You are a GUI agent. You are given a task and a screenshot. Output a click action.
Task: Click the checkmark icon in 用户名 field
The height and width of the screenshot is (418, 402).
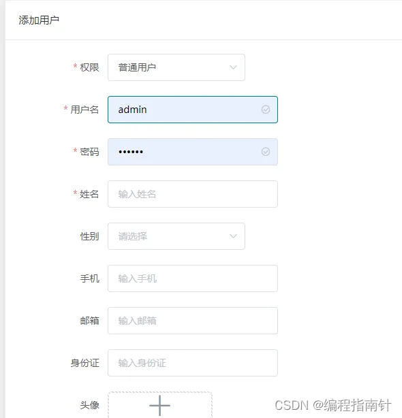pyautogui.click(x=266, y=110)
